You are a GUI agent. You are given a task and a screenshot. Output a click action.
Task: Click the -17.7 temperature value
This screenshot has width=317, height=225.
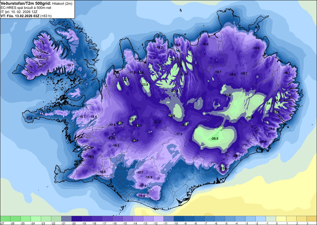(140, 173)
